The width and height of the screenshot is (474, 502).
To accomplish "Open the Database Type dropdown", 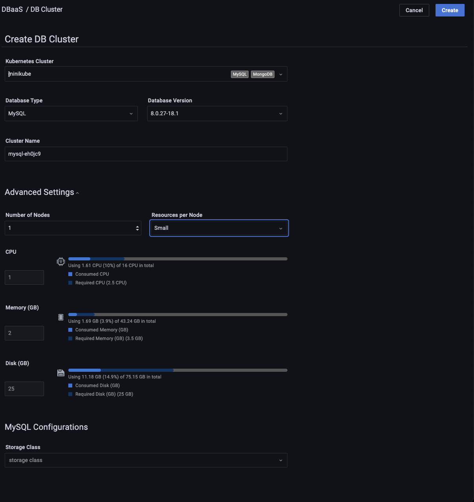I will click(x=71, y=114).
